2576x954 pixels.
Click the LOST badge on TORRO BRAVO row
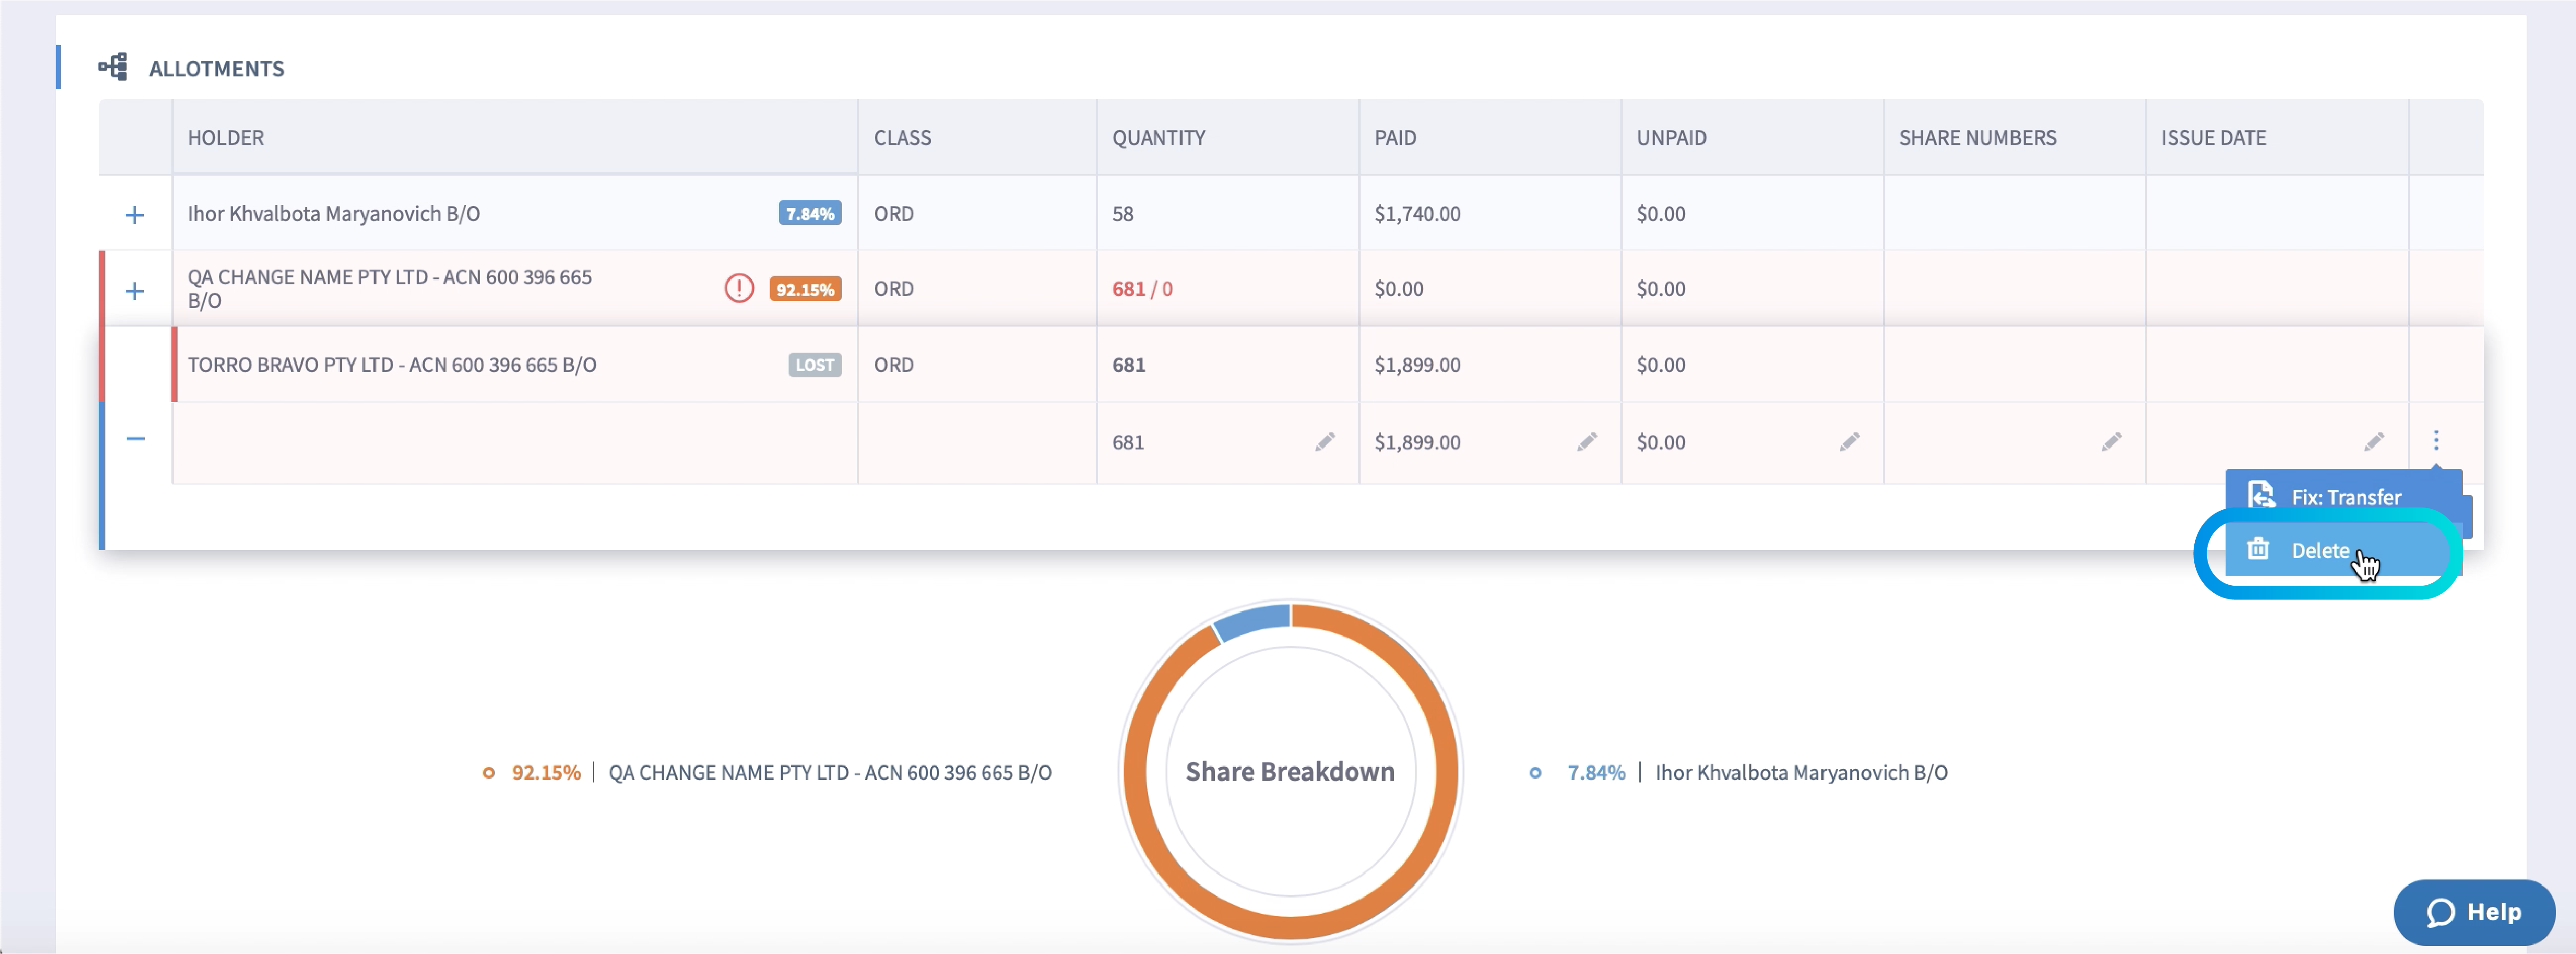[x=815, y=365]
